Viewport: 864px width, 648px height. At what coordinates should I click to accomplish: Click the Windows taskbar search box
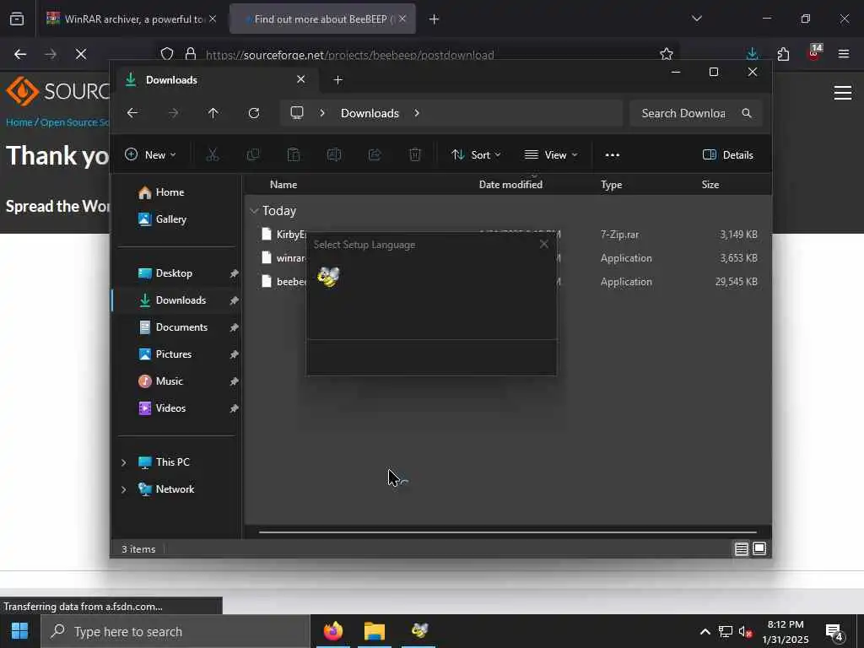click(175, 631)
